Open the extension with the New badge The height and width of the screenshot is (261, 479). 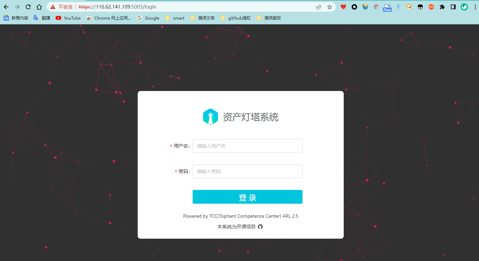click(x=387, y=8)
